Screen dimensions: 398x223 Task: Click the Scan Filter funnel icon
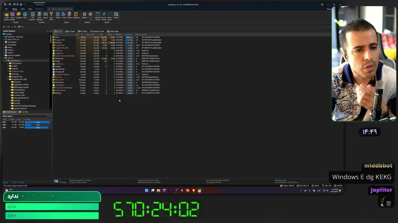click(x=51, y=16)
